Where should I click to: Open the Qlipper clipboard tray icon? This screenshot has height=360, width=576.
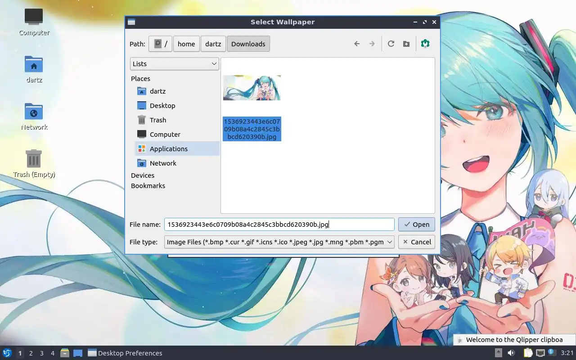pyautogui.click(x=527, y=352)
